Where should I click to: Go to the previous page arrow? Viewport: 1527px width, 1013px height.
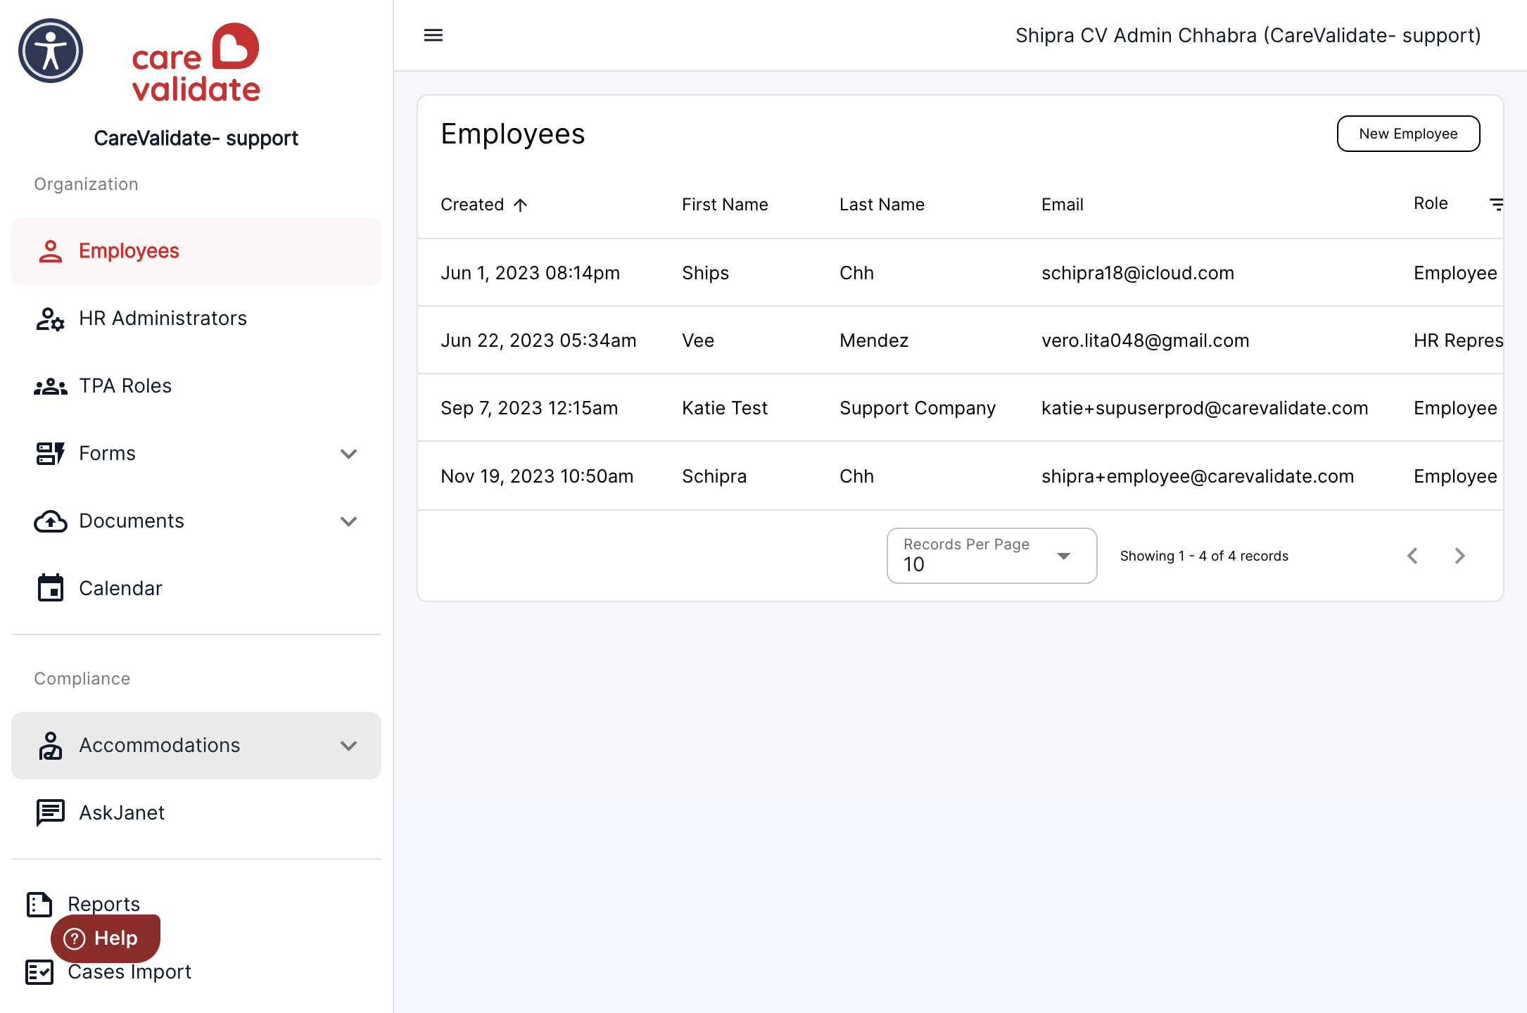[x=1412, y=556]
